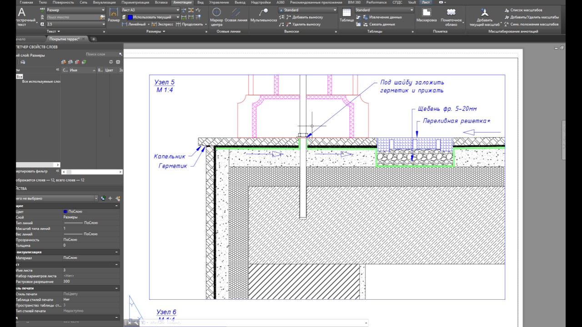Pick the Пометочное облако revision cloud tool
582x327 pixels.
pos(451,16)
